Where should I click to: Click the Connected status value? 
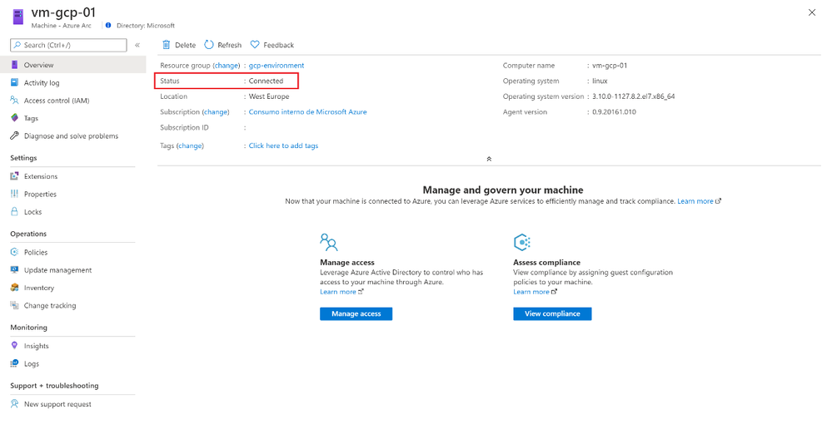click(266, 81)
